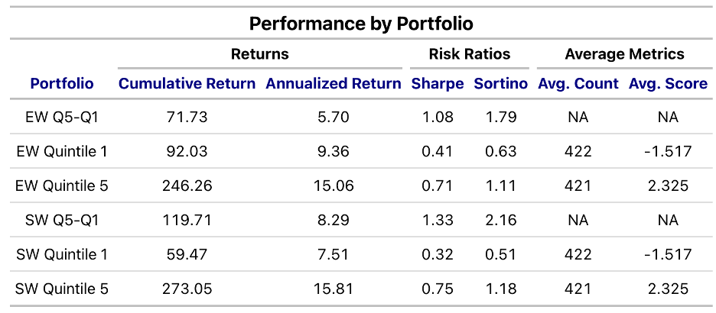Image resolution: width=716 pixels, height=313 pixels.
Task: Click the Sharpe column header
Action: tap(438, 83)
